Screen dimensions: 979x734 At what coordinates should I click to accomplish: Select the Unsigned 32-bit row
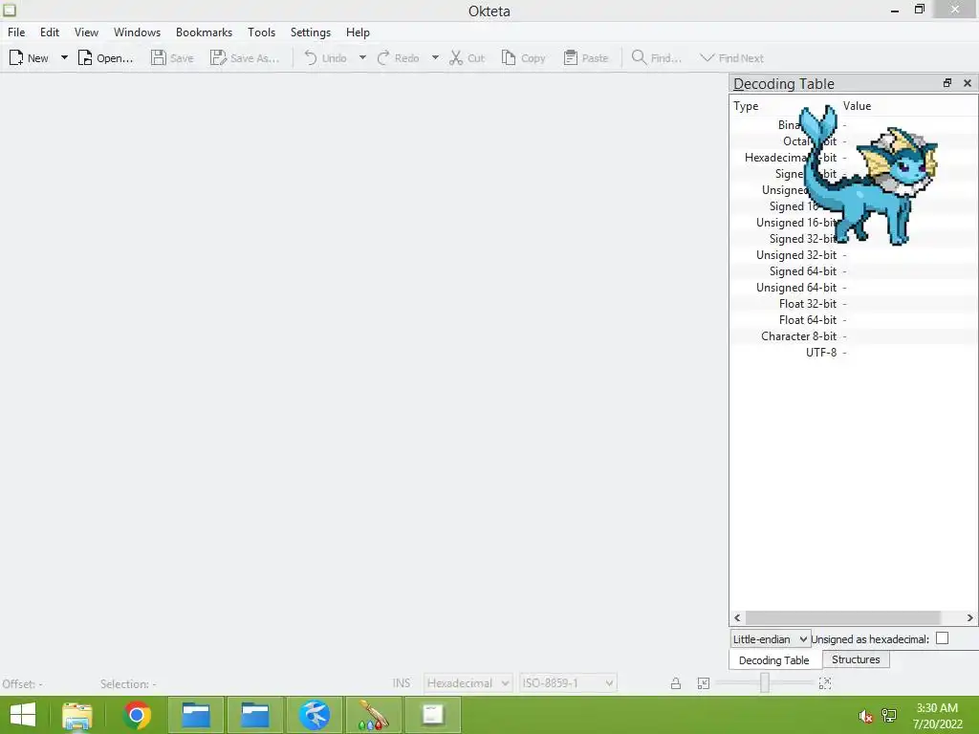[x=854, y=255]
